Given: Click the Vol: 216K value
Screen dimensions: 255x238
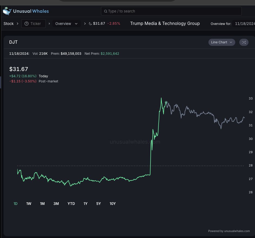Looking at the screenshot, I should point(40,54).
